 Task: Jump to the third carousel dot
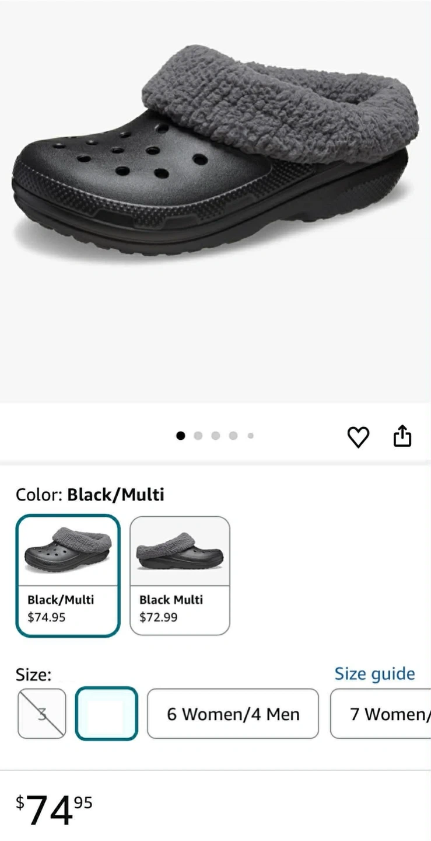click(215, 436)
